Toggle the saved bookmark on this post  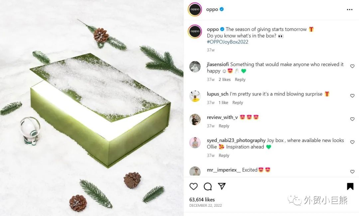(x=350, y=186)
